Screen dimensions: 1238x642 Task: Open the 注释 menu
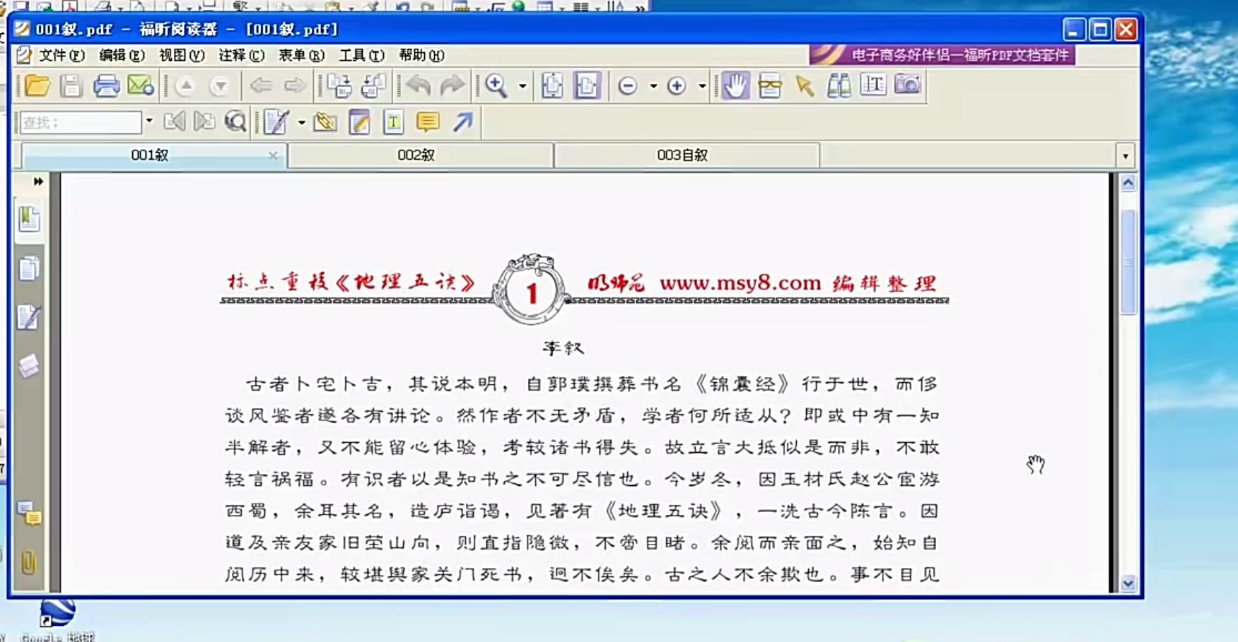(x=241, y=56)
